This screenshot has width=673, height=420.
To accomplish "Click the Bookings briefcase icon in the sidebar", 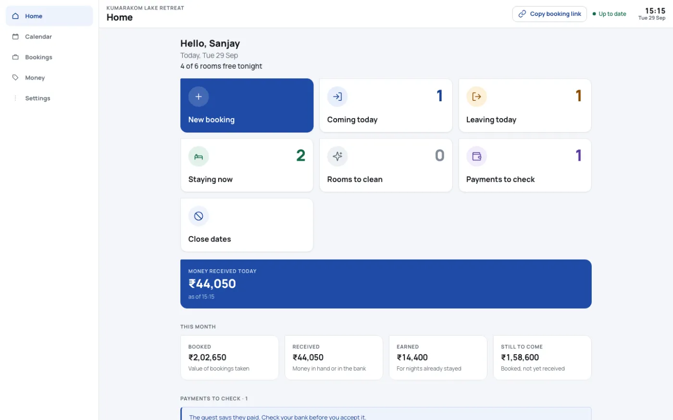I will [15, 57].
